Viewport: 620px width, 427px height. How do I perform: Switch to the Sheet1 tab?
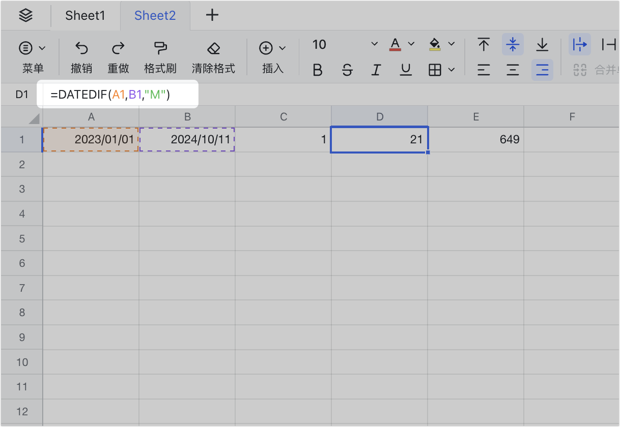85,16
